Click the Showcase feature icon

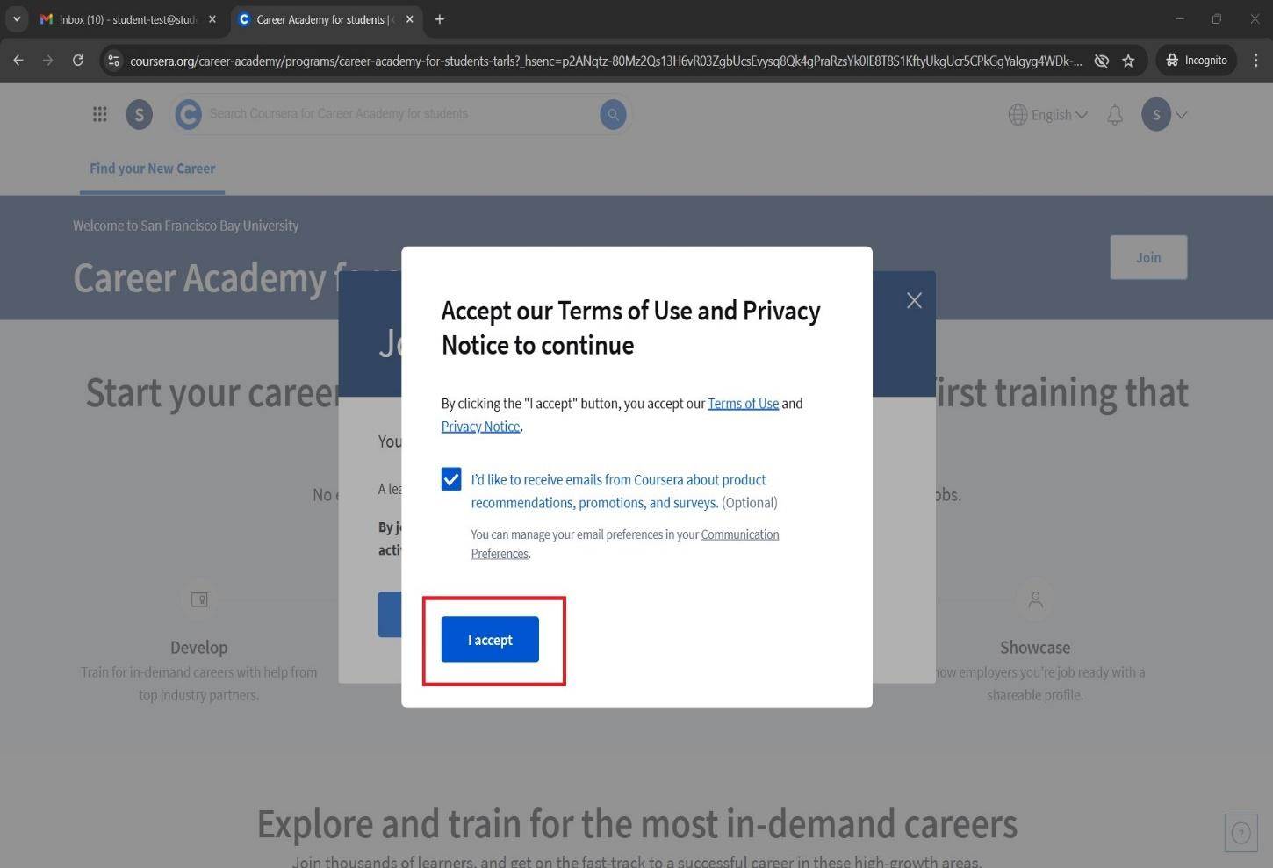[x=1036, y=599]
